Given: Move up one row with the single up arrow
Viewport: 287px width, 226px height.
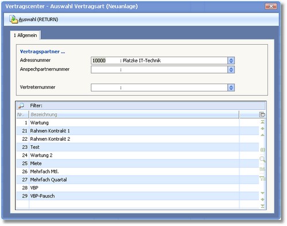Looking at the screenshot, I should pos(262,135).
